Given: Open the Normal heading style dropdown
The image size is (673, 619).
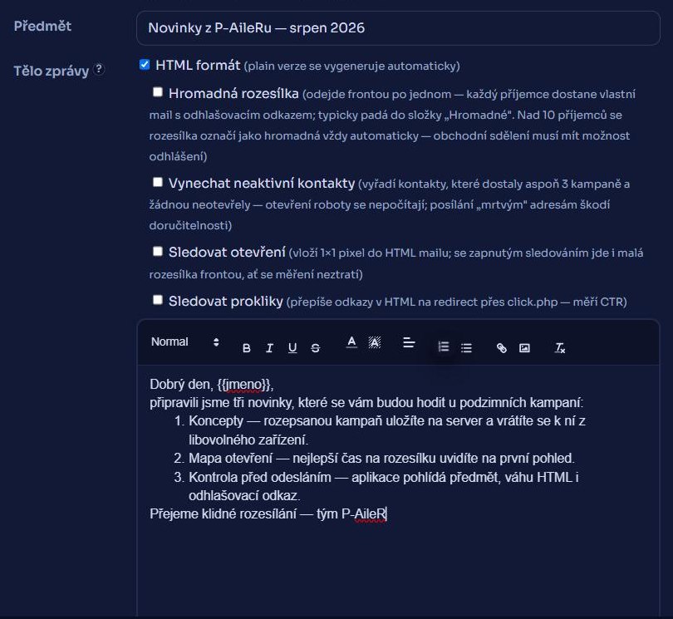Looking at the screenshot, I should pyautogui.click(x=185, y=341).
